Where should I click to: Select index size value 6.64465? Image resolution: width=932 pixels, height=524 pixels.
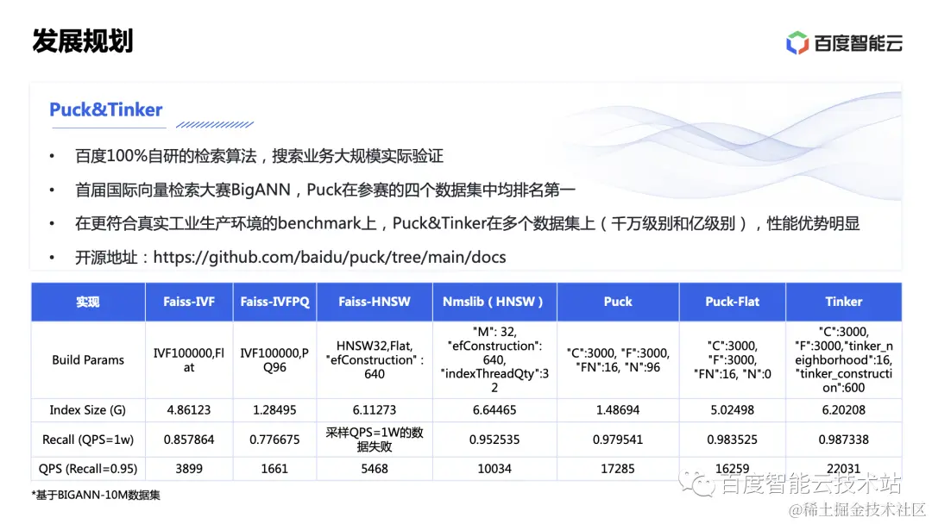tap(494, 410)
